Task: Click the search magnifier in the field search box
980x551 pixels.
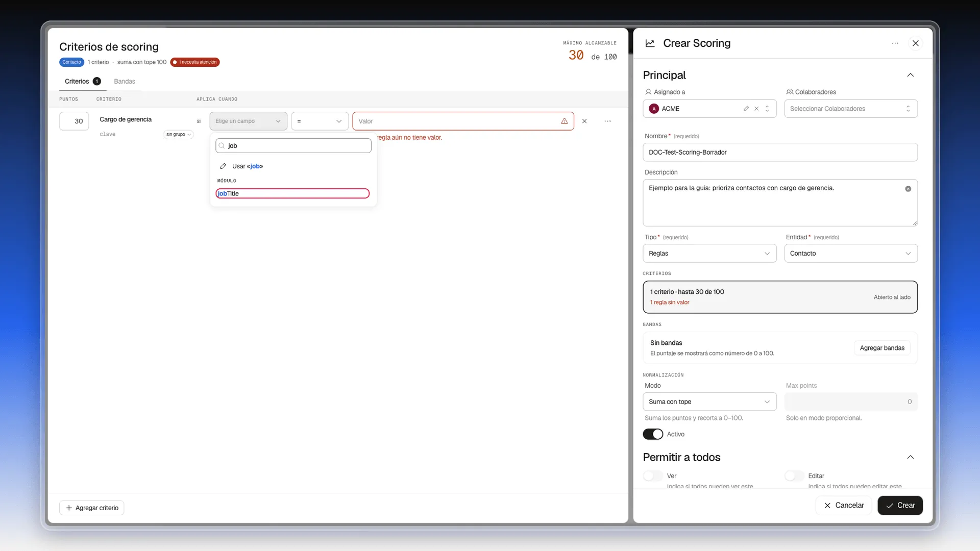Action: [222, 146]
